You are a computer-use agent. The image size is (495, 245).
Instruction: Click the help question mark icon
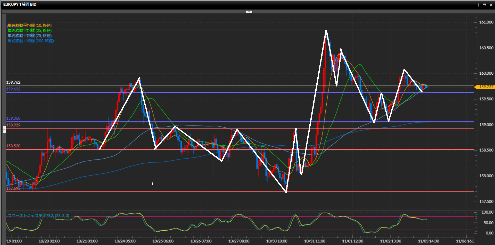pyautogui.click(x=478, y=5)
